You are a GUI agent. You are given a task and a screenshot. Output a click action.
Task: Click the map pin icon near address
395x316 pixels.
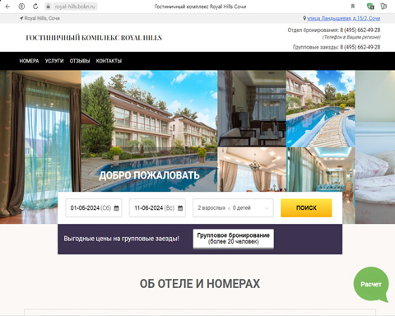[x=304, y=18]
